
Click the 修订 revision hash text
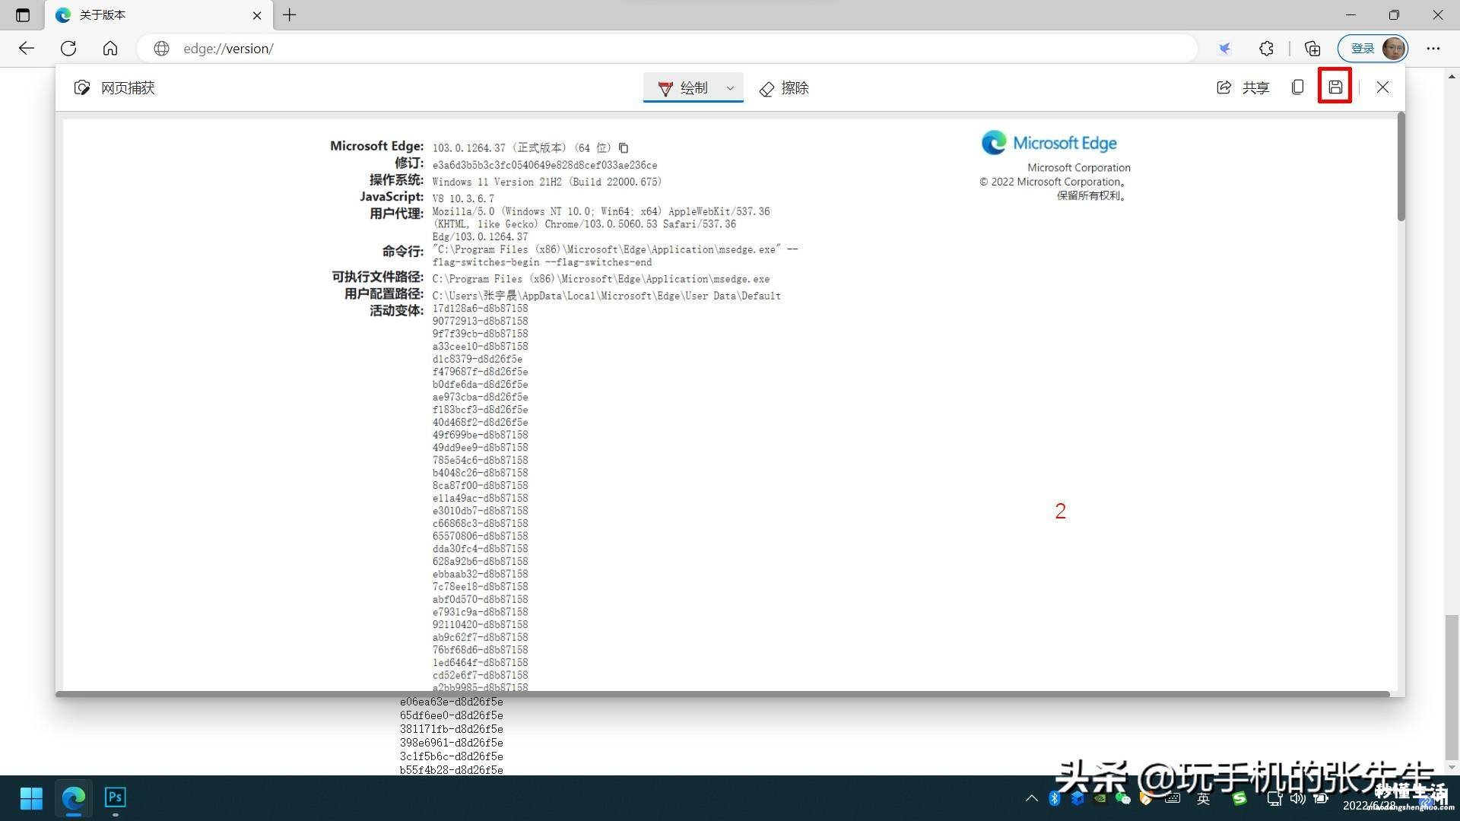coord(544,165)
